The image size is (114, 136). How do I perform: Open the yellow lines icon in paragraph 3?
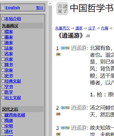pos(68,128)
